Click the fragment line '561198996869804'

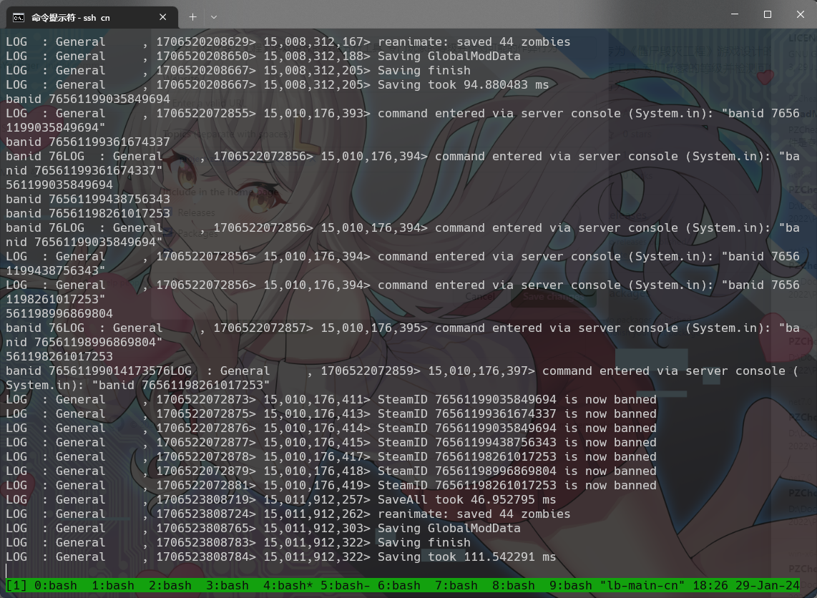[x=59, y=313]
